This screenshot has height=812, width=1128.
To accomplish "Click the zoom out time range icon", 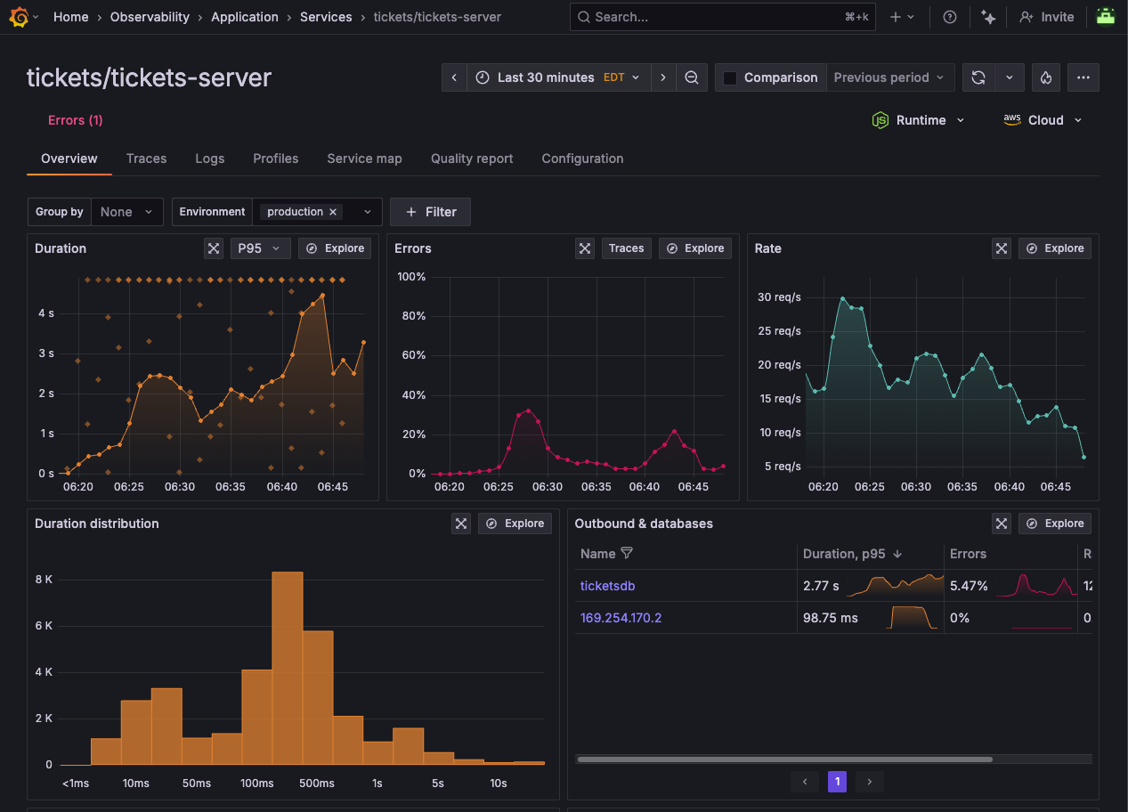I will coord(692,77).
